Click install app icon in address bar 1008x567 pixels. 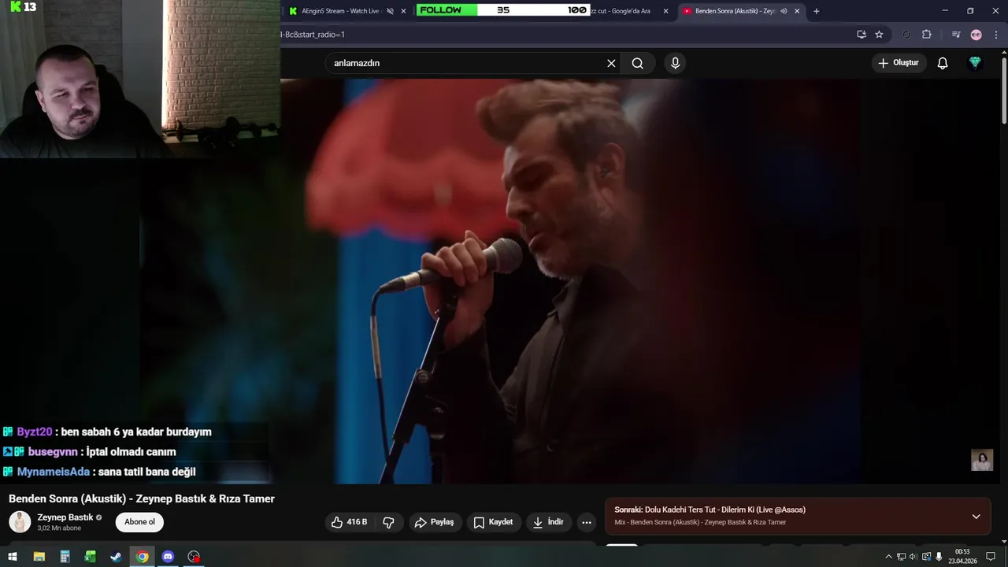pos(862,35)
